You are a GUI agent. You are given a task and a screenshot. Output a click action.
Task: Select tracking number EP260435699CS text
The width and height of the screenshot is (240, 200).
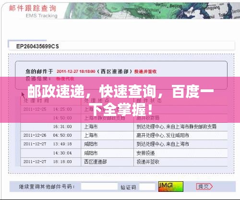[37, 47]
